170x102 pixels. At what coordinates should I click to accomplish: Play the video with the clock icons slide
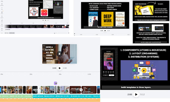46,20
